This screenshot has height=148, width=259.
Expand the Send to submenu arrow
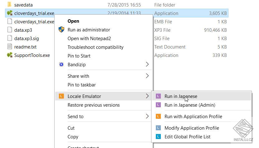pyautogui.click(x=147, y=117)
